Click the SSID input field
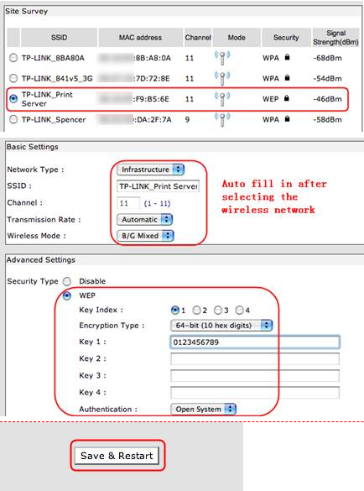Viewport: 364px width, 491px height. pyautogui.click(x=158, y=186)
